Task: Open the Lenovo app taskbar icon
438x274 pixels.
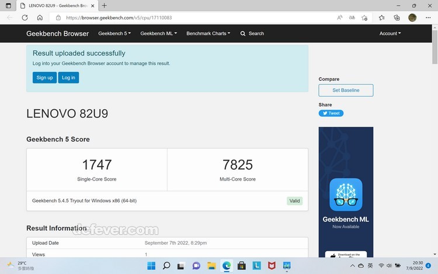Action: click(x=257, y=266)
